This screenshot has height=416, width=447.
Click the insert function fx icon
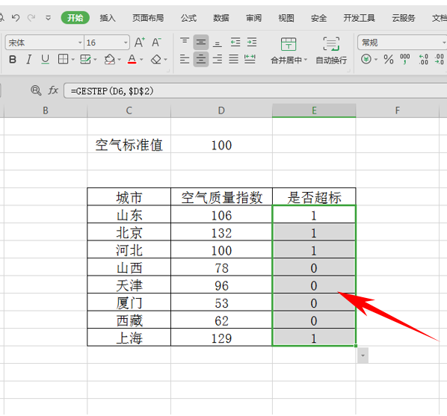53,90
